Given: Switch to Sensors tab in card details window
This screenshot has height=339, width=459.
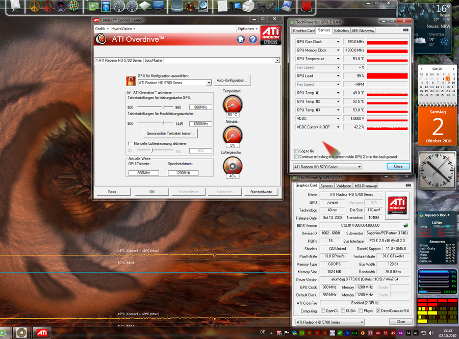Looking at the screenshot, I should pyautogui.click(x=326, y=186).
